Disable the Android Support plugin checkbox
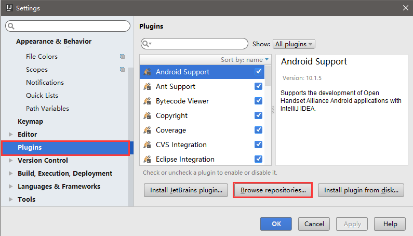Viewport: 413px width, 236px height. coord(258,72)
